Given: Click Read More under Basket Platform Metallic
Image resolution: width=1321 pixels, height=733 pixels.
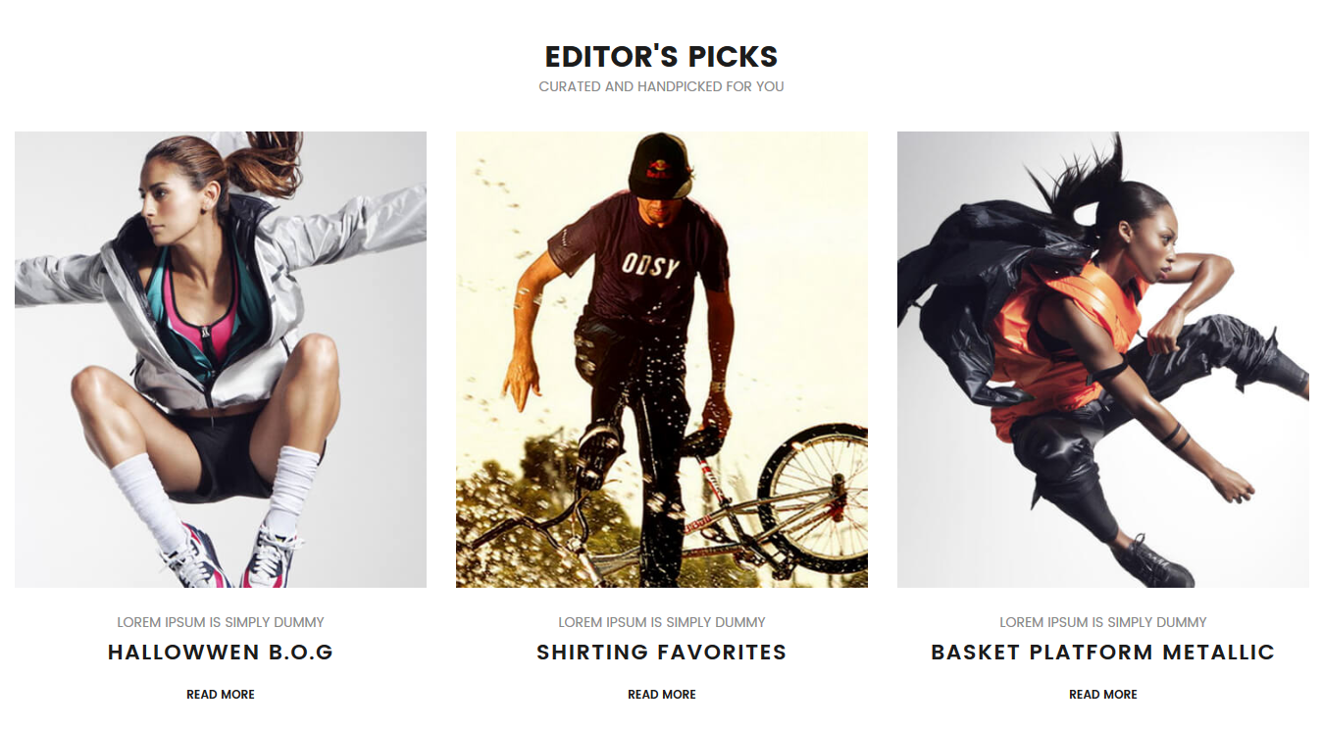Looking at the screenshot, I should click(1103, 695).
